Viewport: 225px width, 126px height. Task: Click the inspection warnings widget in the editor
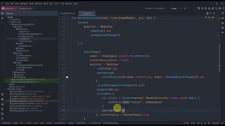pyautogui.click(x=210, y=18)
